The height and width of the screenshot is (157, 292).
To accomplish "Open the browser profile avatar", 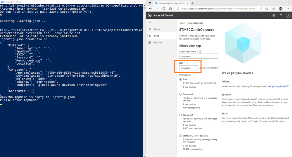I will pos(281,8).
